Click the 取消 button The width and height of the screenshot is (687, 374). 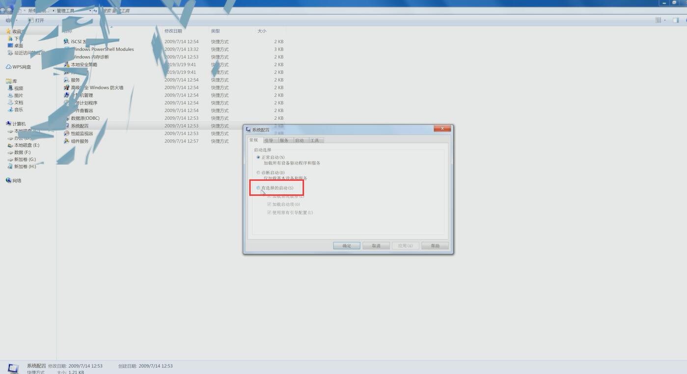(376, 245)
